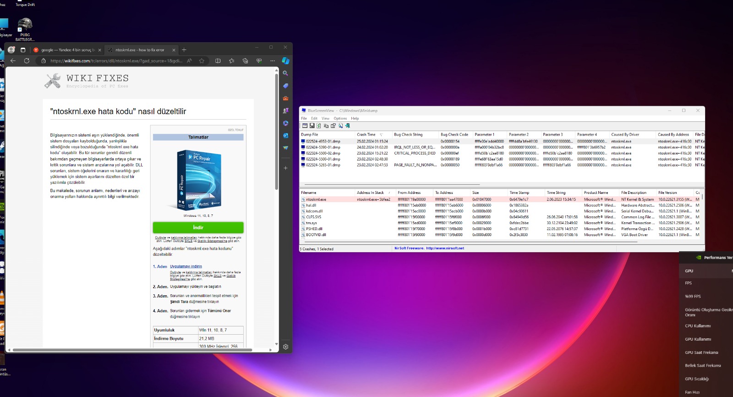Customize Edge sidebar with plus button
The height and width of the screenshot is (397, 733).
pos(285,168)
